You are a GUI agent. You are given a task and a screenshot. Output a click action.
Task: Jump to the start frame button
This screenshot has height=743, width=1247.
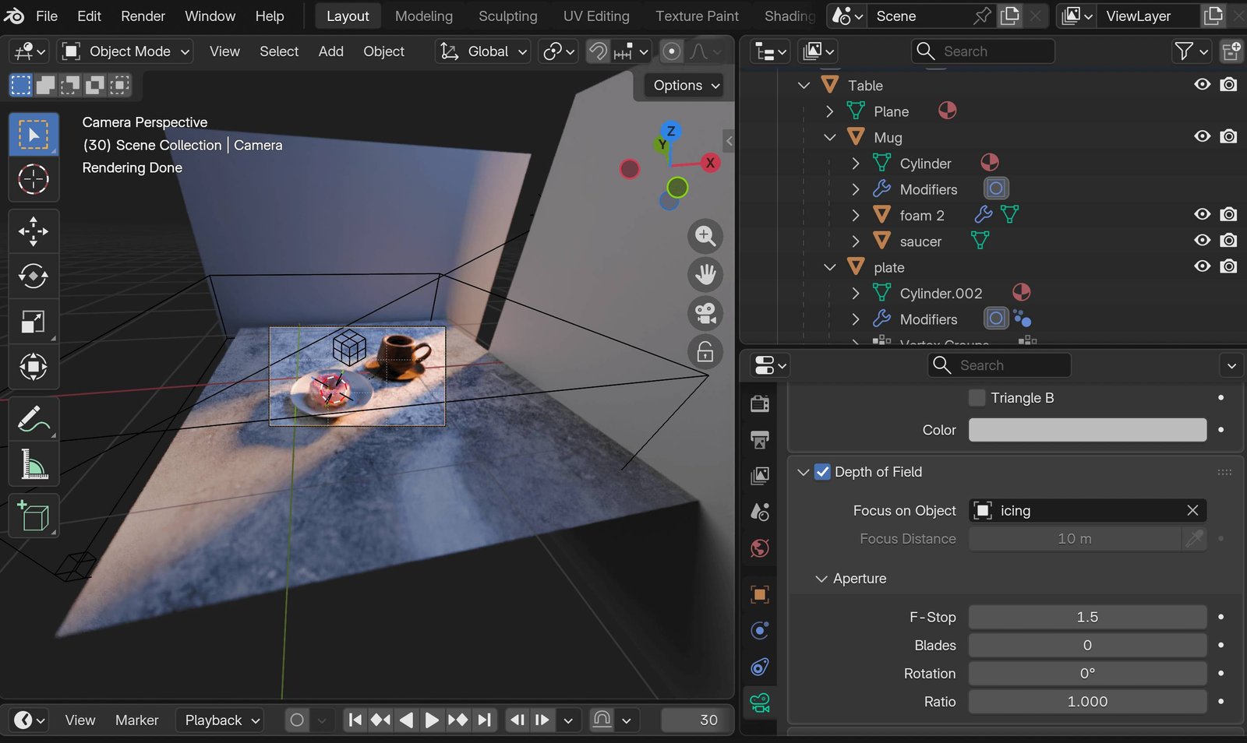click(355, 720)
